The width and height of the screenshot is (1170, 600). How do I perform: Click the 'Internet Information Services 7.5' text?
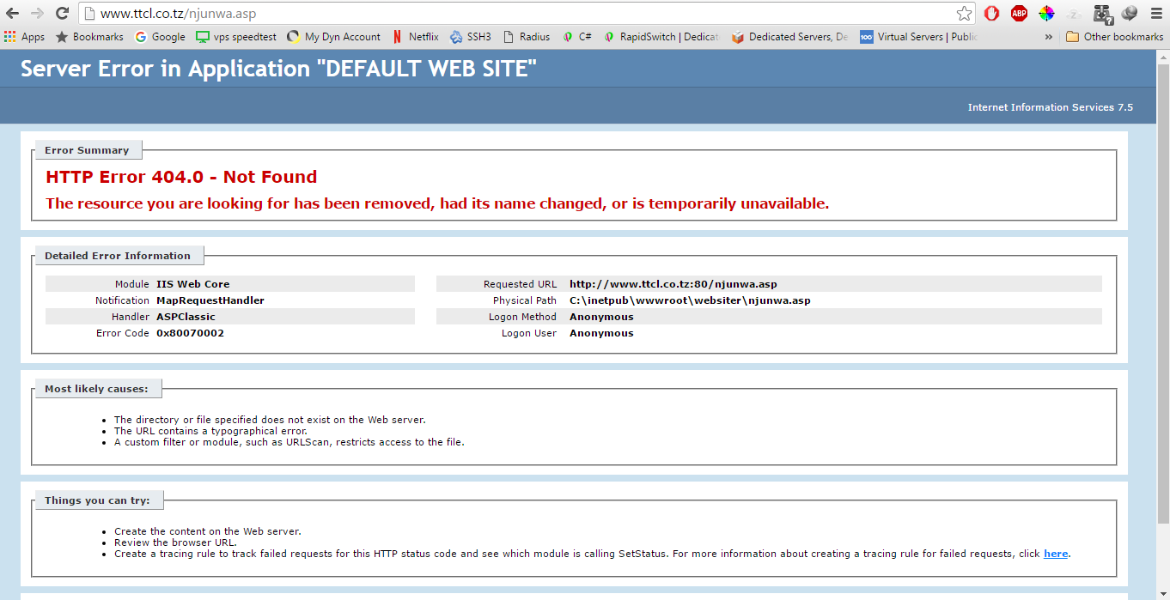(x=1050, y=107)
